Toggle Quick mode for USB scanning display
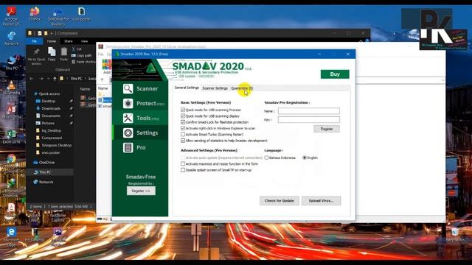The height and width of the screenshot is (265, 472). point(183,116)
